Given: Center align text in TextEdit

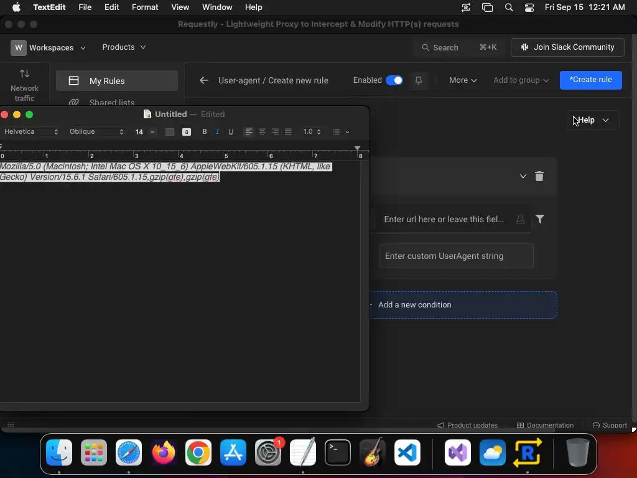Looking at the screenshot, I should 262,132.
